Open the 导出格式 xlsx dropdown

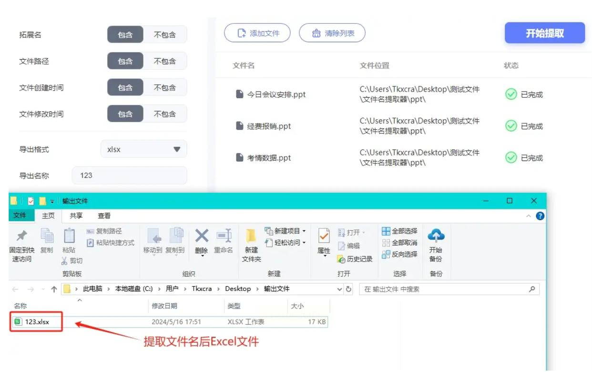click(x=144, y=149)
